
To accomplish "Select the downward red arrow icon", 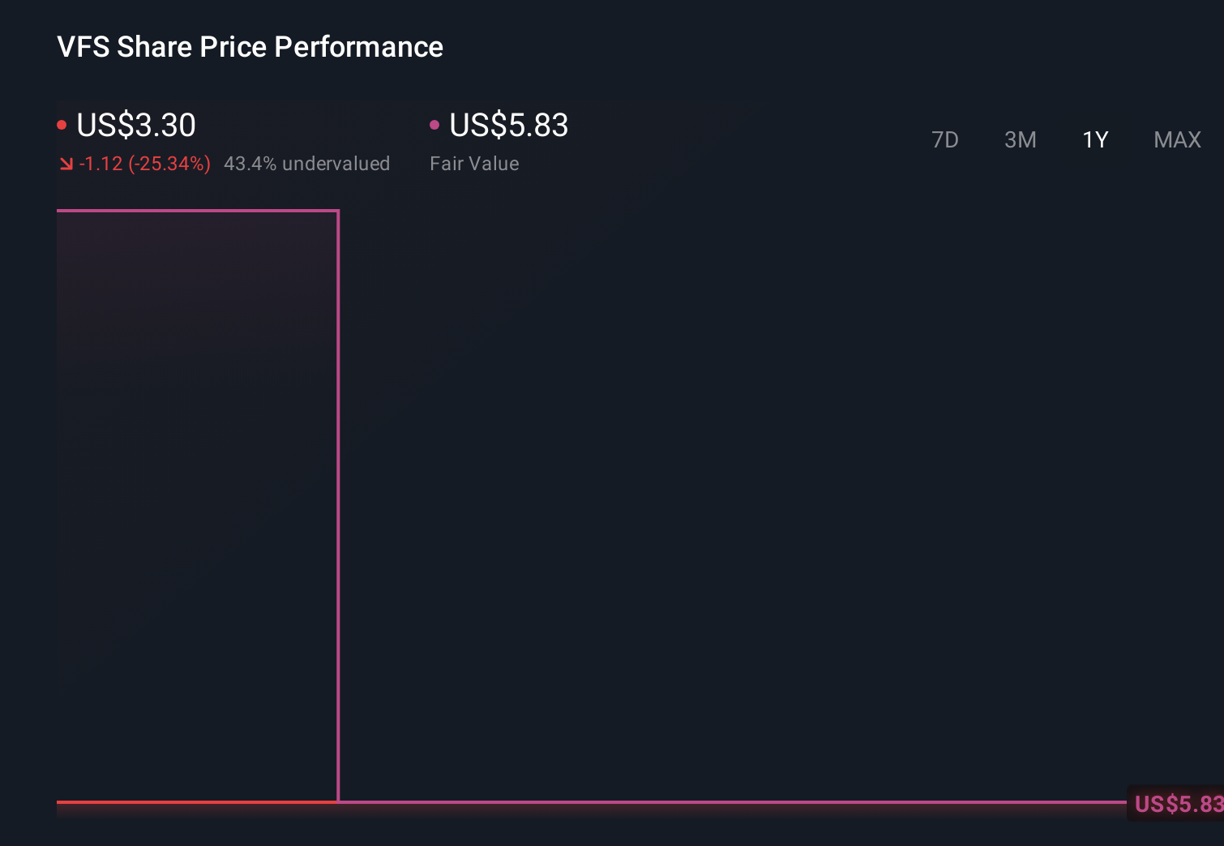I will [65, 163].
